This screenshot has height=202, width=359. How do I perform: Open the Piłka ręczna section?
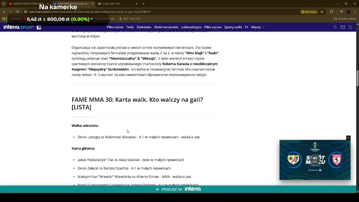(x=213, y=27)
